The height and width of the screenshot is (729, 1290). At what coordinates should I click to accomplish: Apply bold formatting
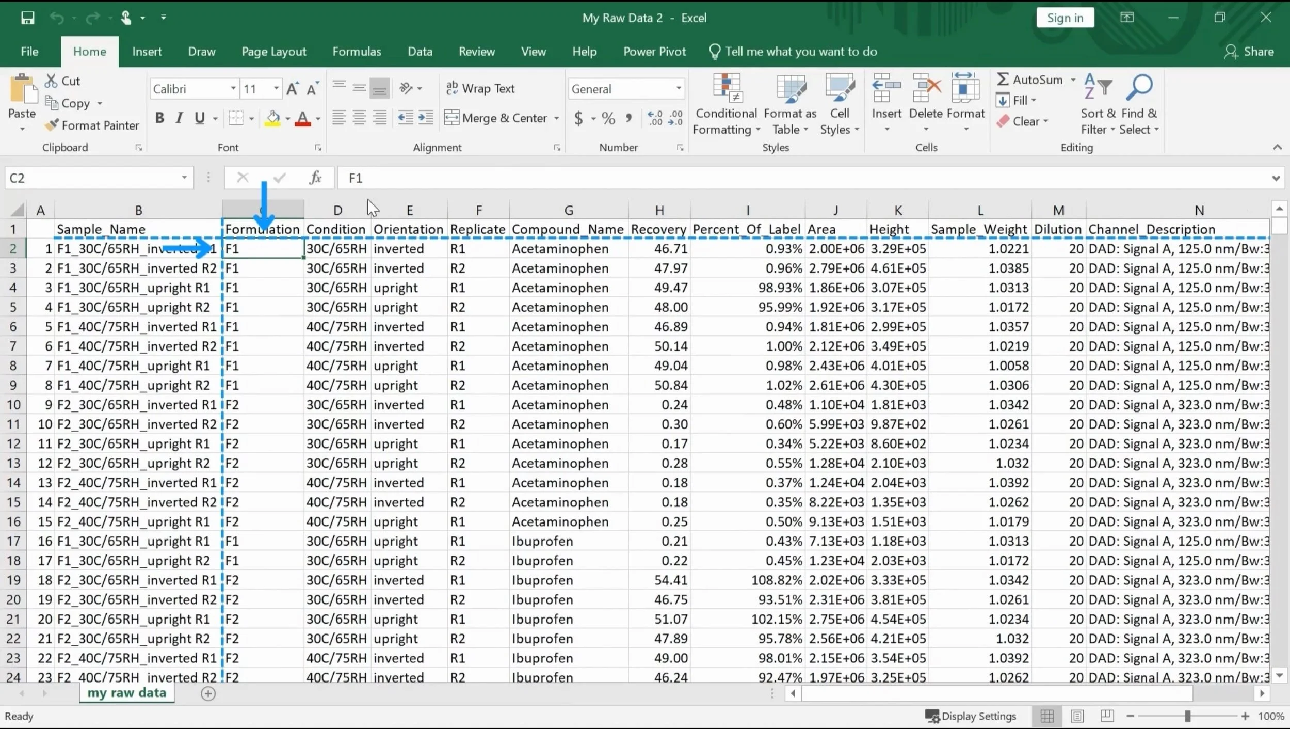(159, 118)
